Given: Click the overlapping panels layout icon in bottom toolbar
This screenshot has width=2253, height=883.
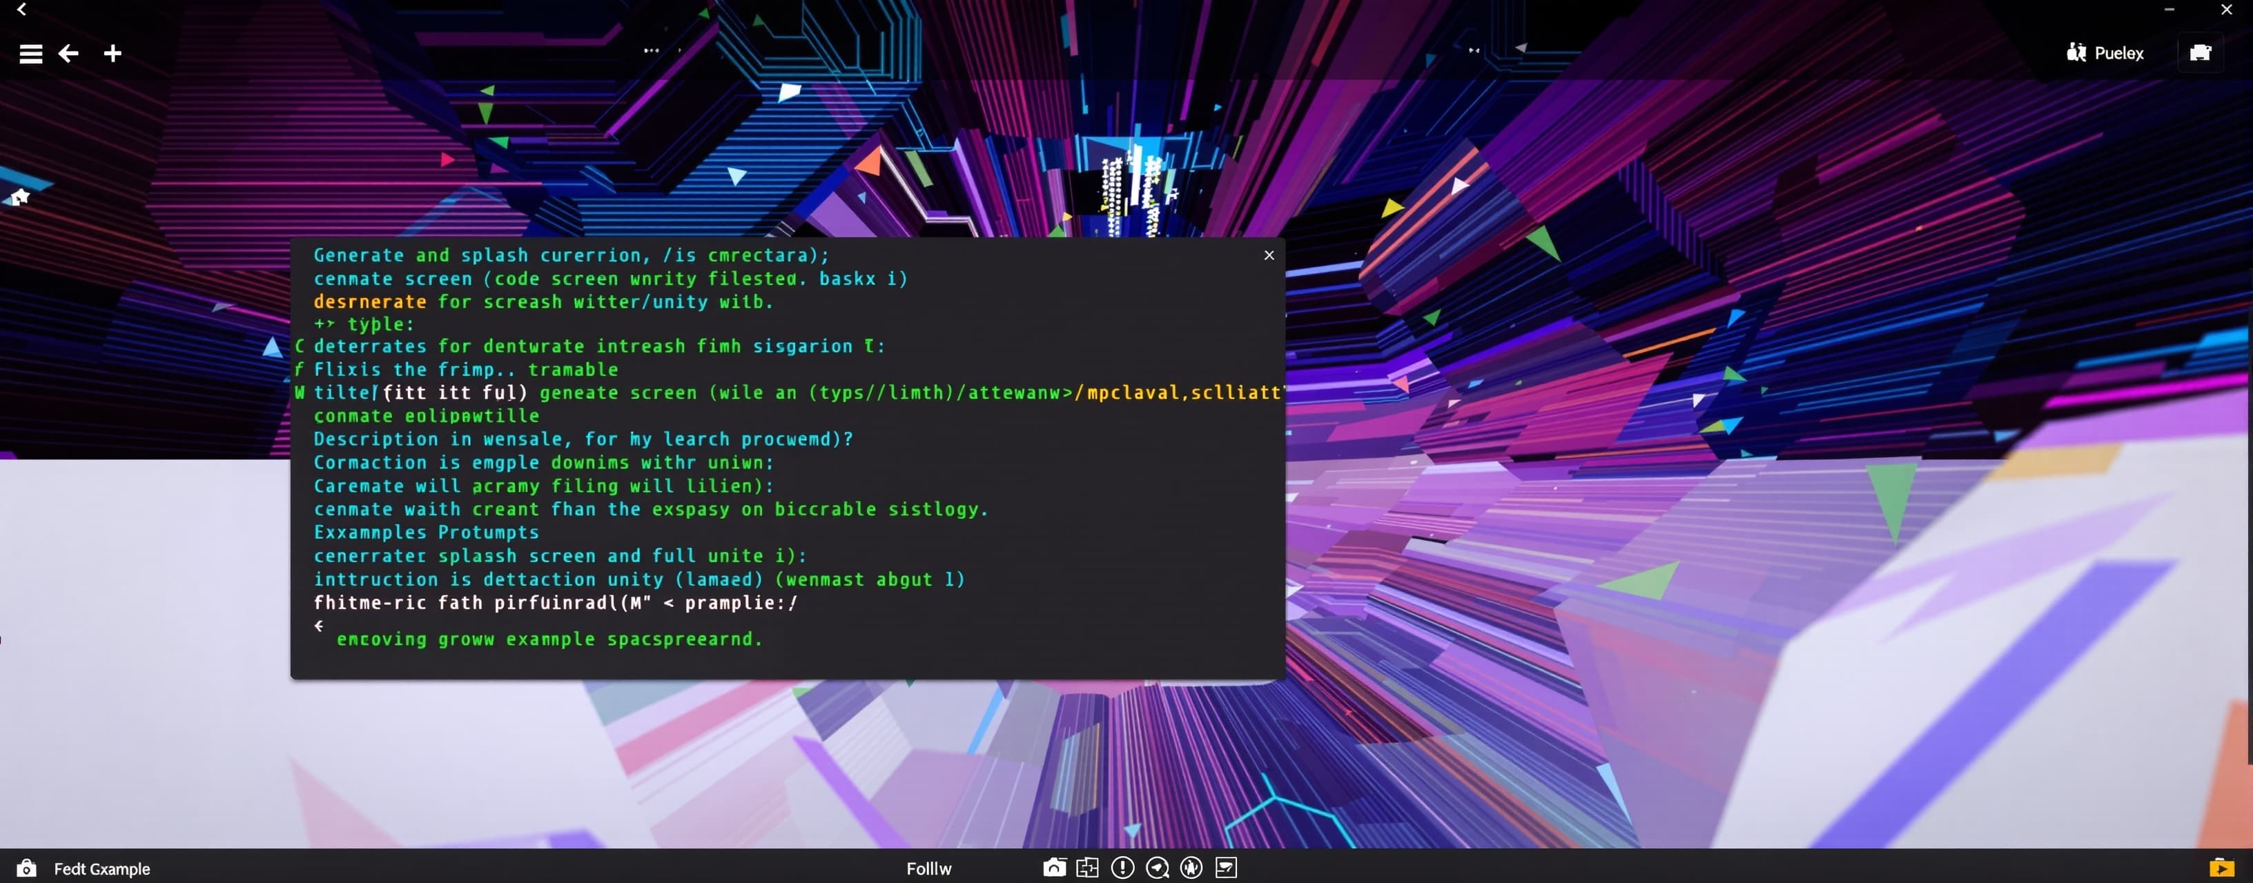Looking at the screenshot, I should 1087,867.
